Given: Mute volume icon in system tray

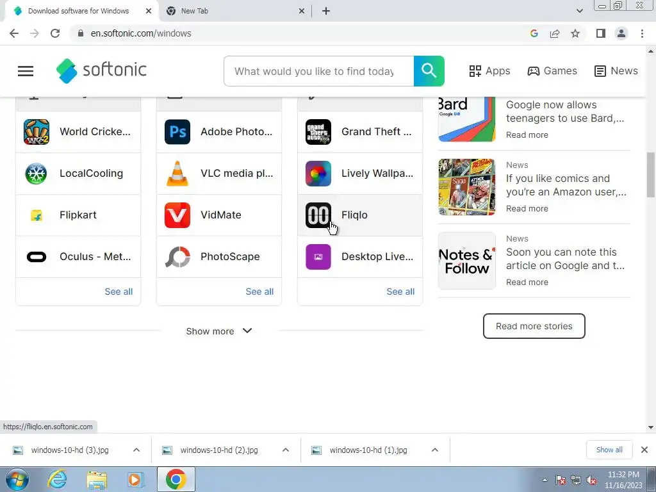Looking at the screenshot, I should tap(591, 480).
